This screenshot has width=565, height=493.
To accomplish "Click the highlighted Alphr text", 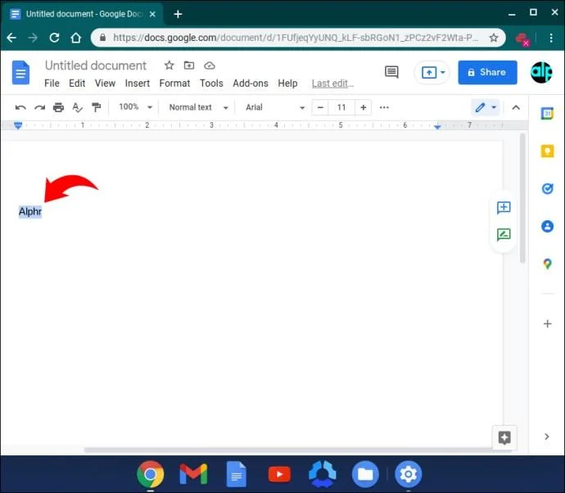I will point(30,211).
